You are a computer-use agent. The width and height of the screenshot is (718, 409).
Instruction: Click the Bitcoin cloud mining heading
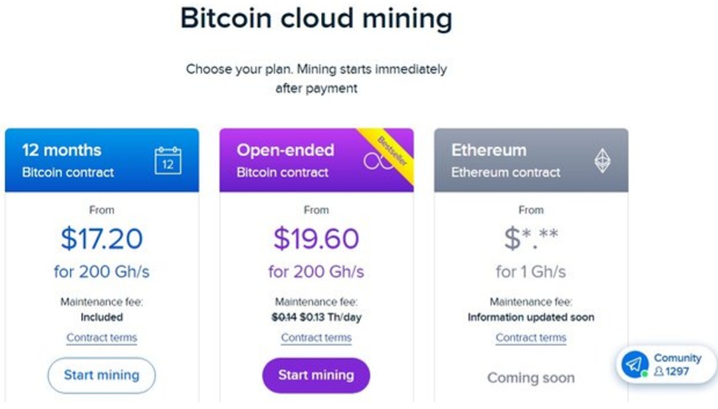pyautogui.click(x=316, y=19)
